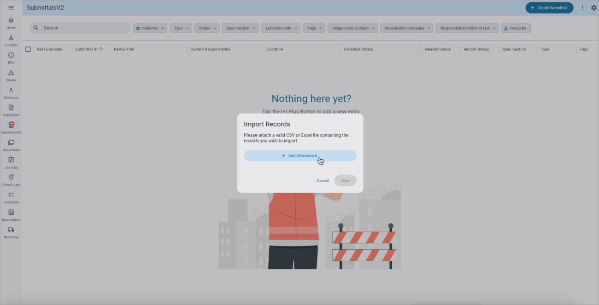Open the three-dot more options menu
The height and width of the screenshot is (305, 599).
(x=582, y=8)
